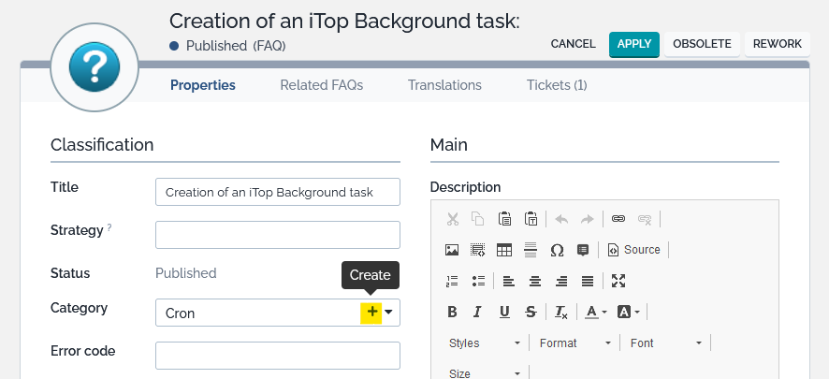Remove formatting from selected text
Viewport: 829px width, 379px height.
coord(561,312)
